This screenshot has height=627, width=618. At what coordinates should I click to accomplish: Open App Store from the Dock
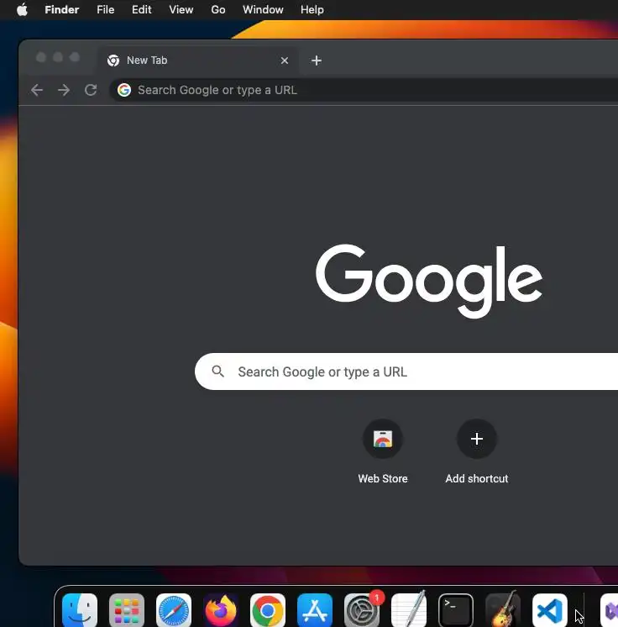pos(315,610)
